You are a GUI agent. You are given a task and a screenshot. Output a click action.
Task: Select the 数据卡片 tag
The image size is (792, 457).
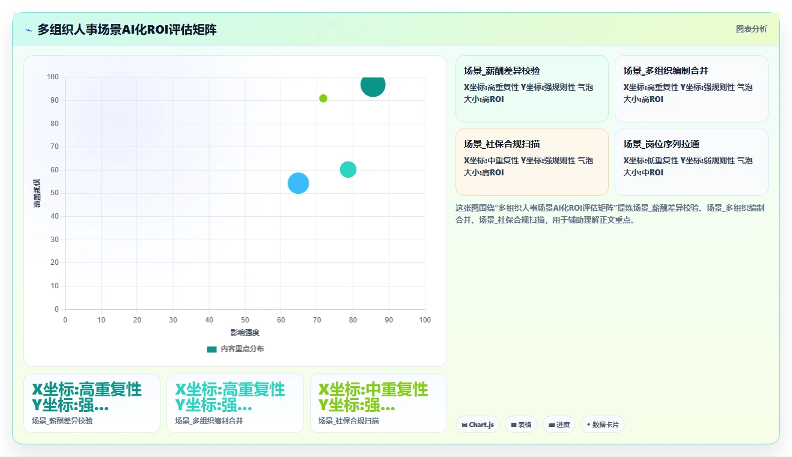(x=603, y=425)
